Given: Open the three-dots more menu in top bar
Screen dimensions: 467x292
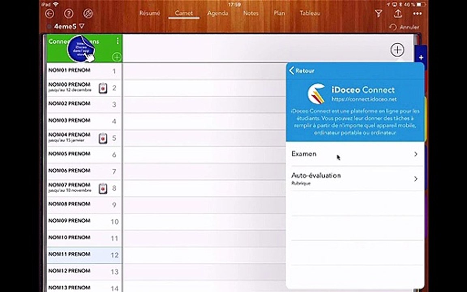Looking at the screenshot, I should tap(417, 13).
